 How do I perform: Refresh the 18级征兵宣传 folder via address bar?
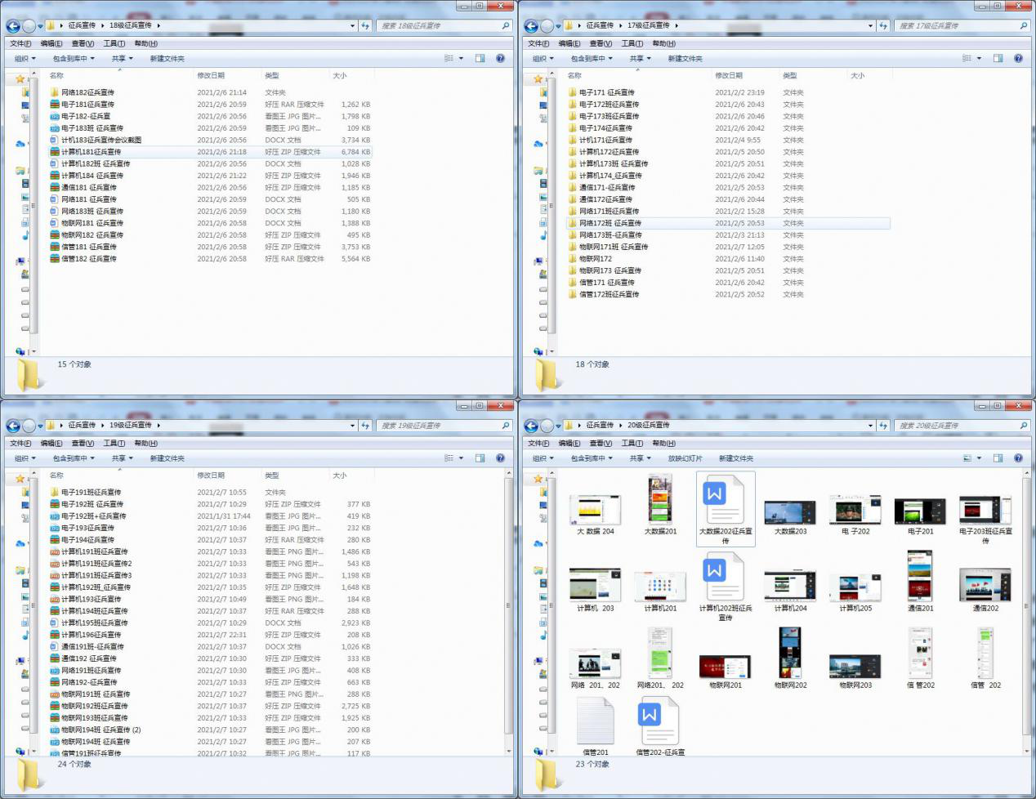(365, 26)
